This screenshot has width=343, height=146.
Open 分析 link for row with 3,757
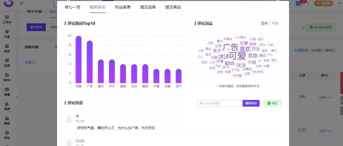tap(322, 131)
